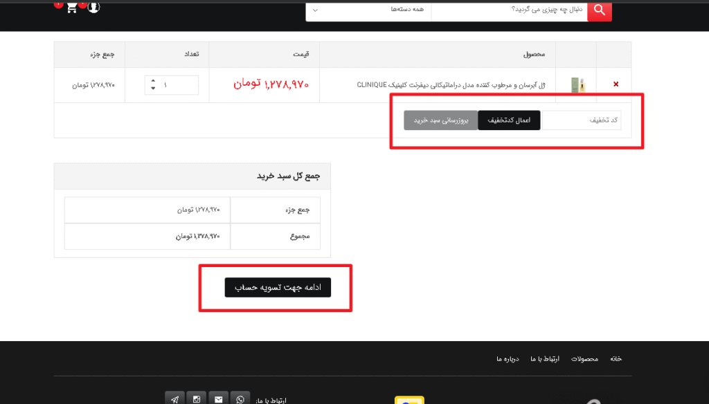
Task: Open the user account icon in header
Action: tap(93, 8)
